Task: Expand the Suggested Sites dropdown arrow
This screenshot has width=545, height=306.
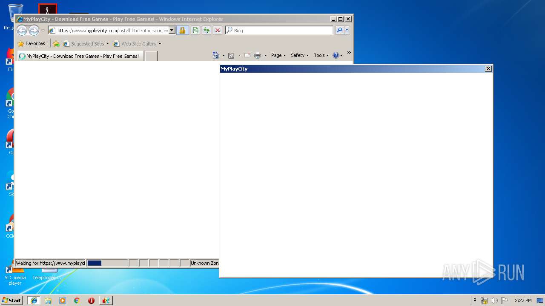Action: [x=107, y=44]
